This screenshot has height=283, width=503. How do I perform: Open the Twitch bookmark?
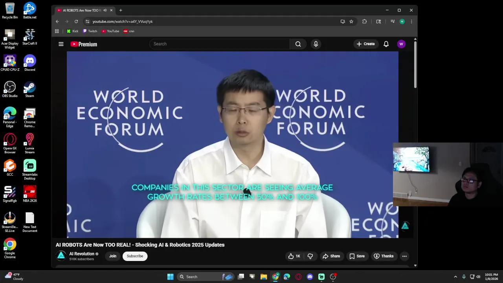90,31
